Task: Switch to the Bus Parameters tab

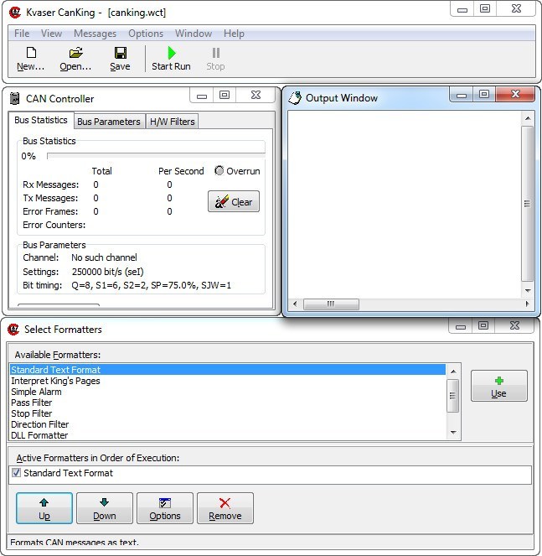Action: click(x=109, y=122)
